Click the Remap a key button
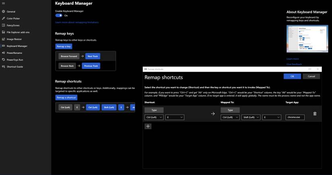 [64, 46]
